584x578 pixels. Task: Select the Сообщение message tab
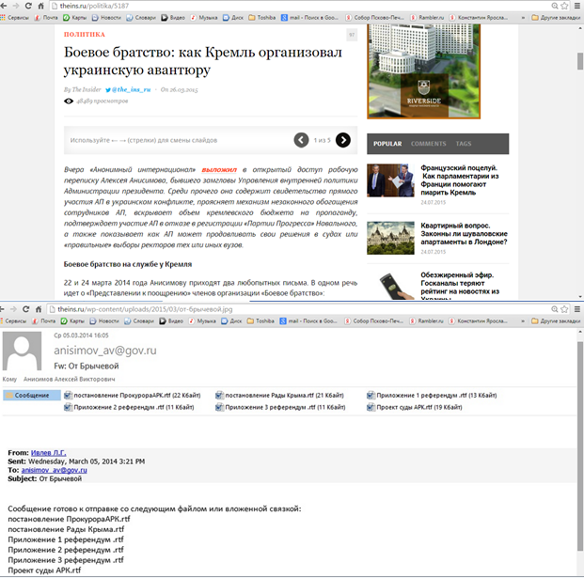[x=32, y=396]
